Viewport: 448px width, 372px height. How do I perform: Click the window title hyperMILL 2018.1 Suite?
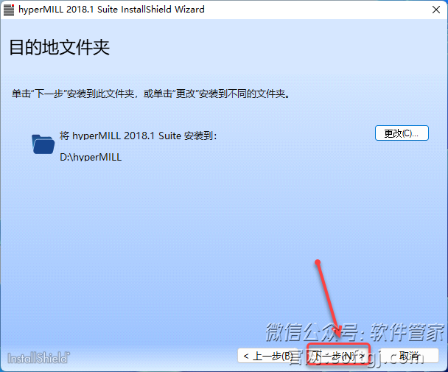[x=111, y=10]
